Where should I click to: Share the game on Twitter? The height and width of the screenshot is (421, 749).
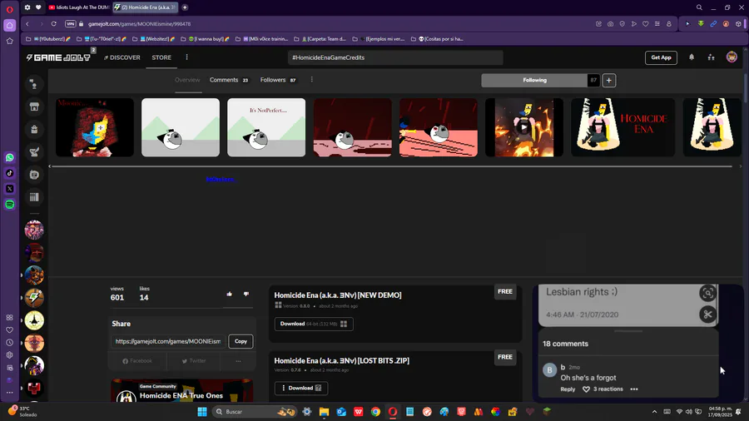193,361
